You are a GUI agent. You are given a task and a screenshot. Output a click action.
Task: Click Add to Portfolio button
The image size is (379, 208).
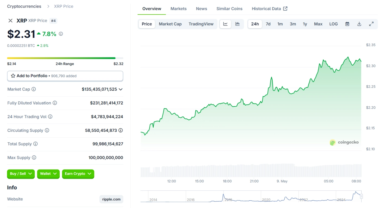click(x=65, y=76)
